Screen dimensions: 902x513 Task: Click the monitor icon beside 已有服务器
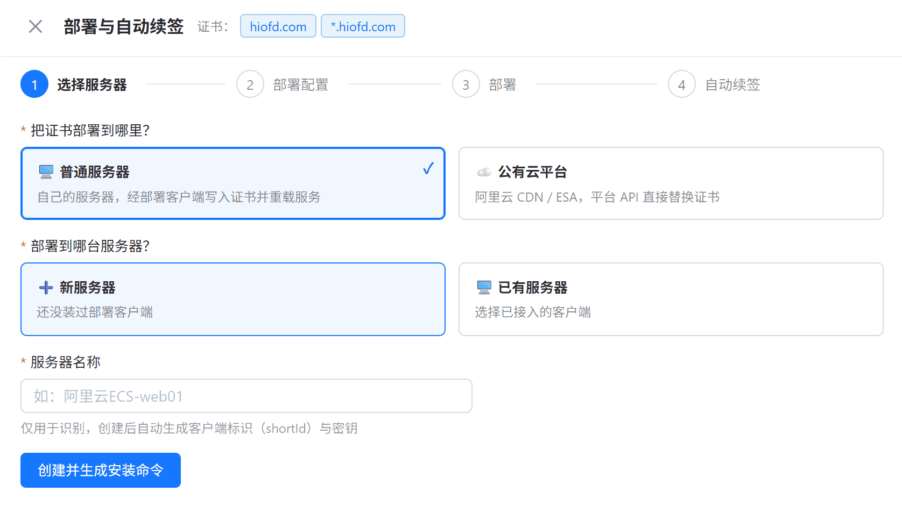pyautogui.click(x=484, y=288)
